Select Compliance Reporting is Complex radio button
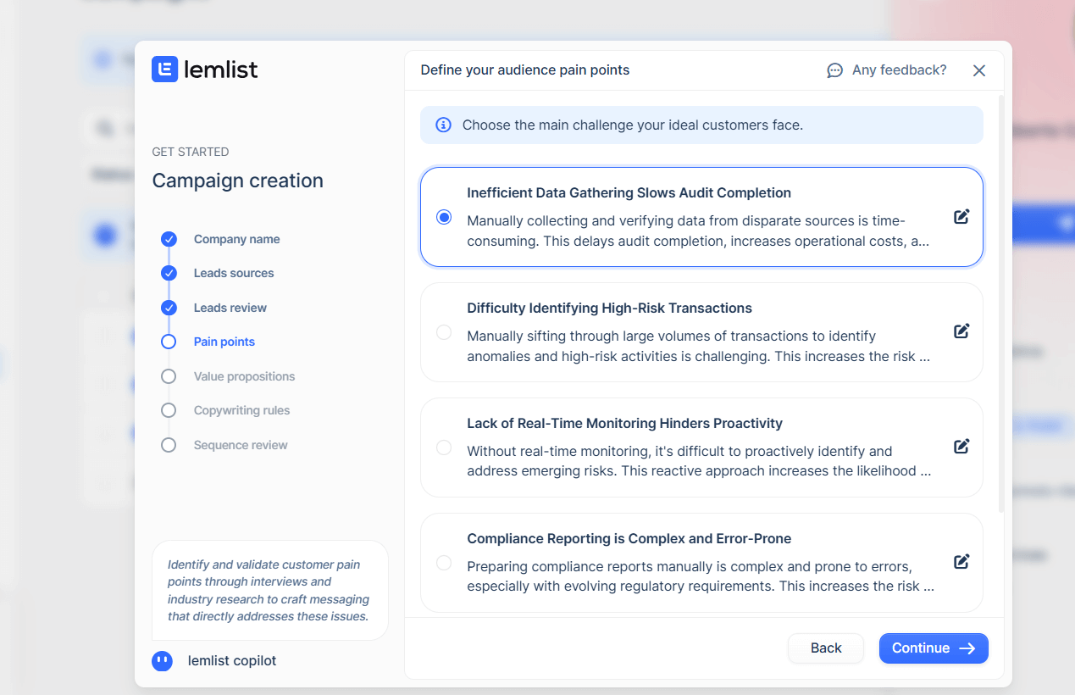 444,563
